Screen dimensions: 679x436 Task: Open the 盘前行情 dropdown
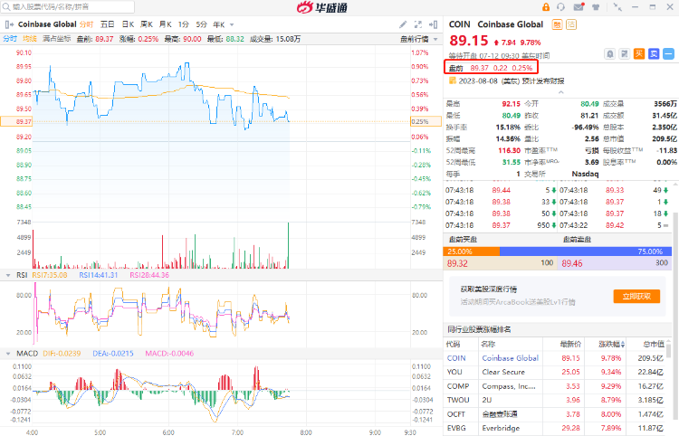[419, 39]
